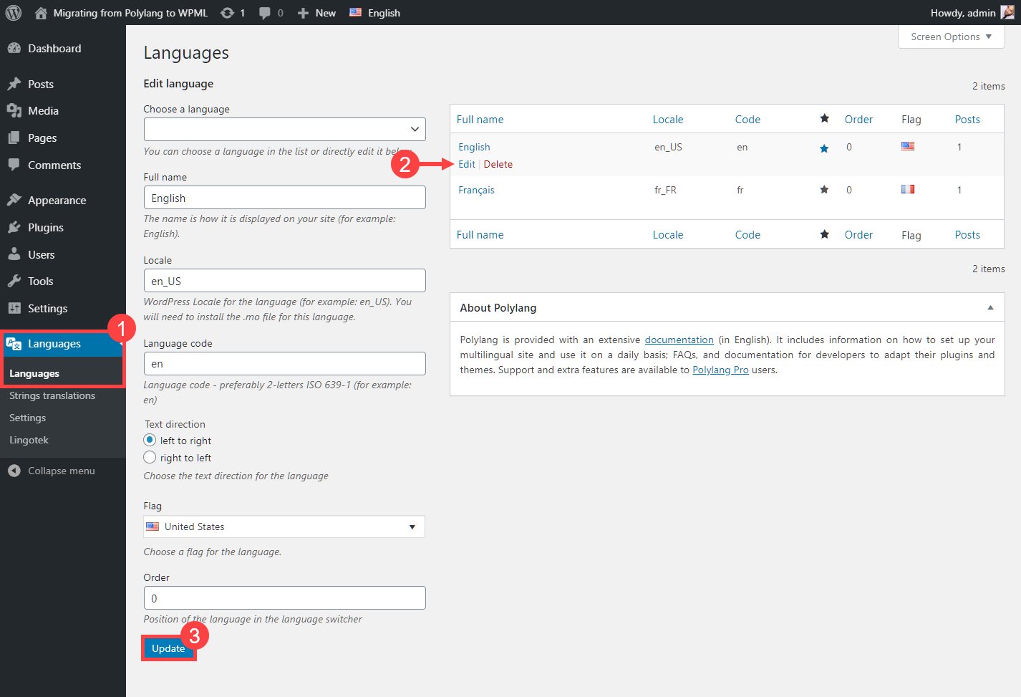This screenshot has width=1021, height=697.
Task: Click the Update button
Action: click(168, 648)
